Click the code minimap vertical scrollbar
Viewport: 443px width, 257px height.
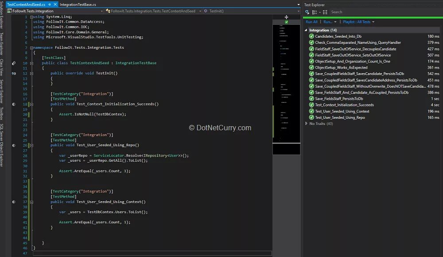(x=286, y=90)
